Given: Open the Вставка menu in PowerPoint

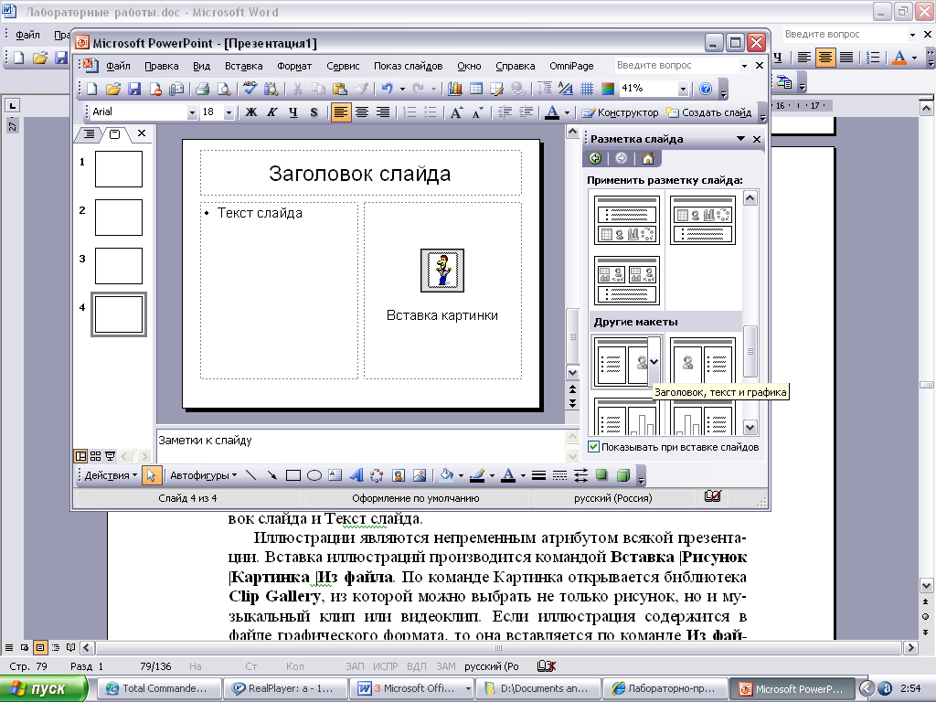Looking at the screenshot, I should pos(243,66).
